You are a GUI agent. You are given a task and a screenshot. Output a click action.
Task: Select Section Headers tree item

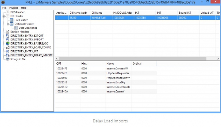tap(20, 32)
